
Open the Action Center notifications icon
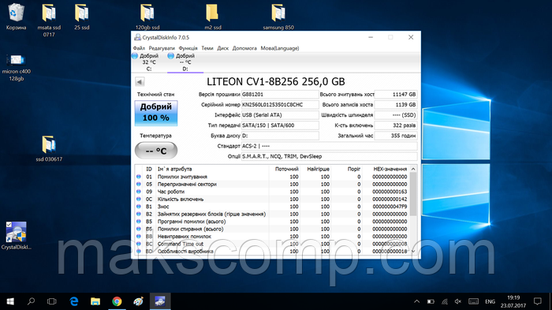pyautogui.click(x=538, y=301)
